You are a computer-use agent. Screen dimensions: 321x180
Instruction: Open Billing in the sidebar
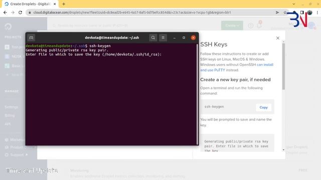tap(10, 115)
